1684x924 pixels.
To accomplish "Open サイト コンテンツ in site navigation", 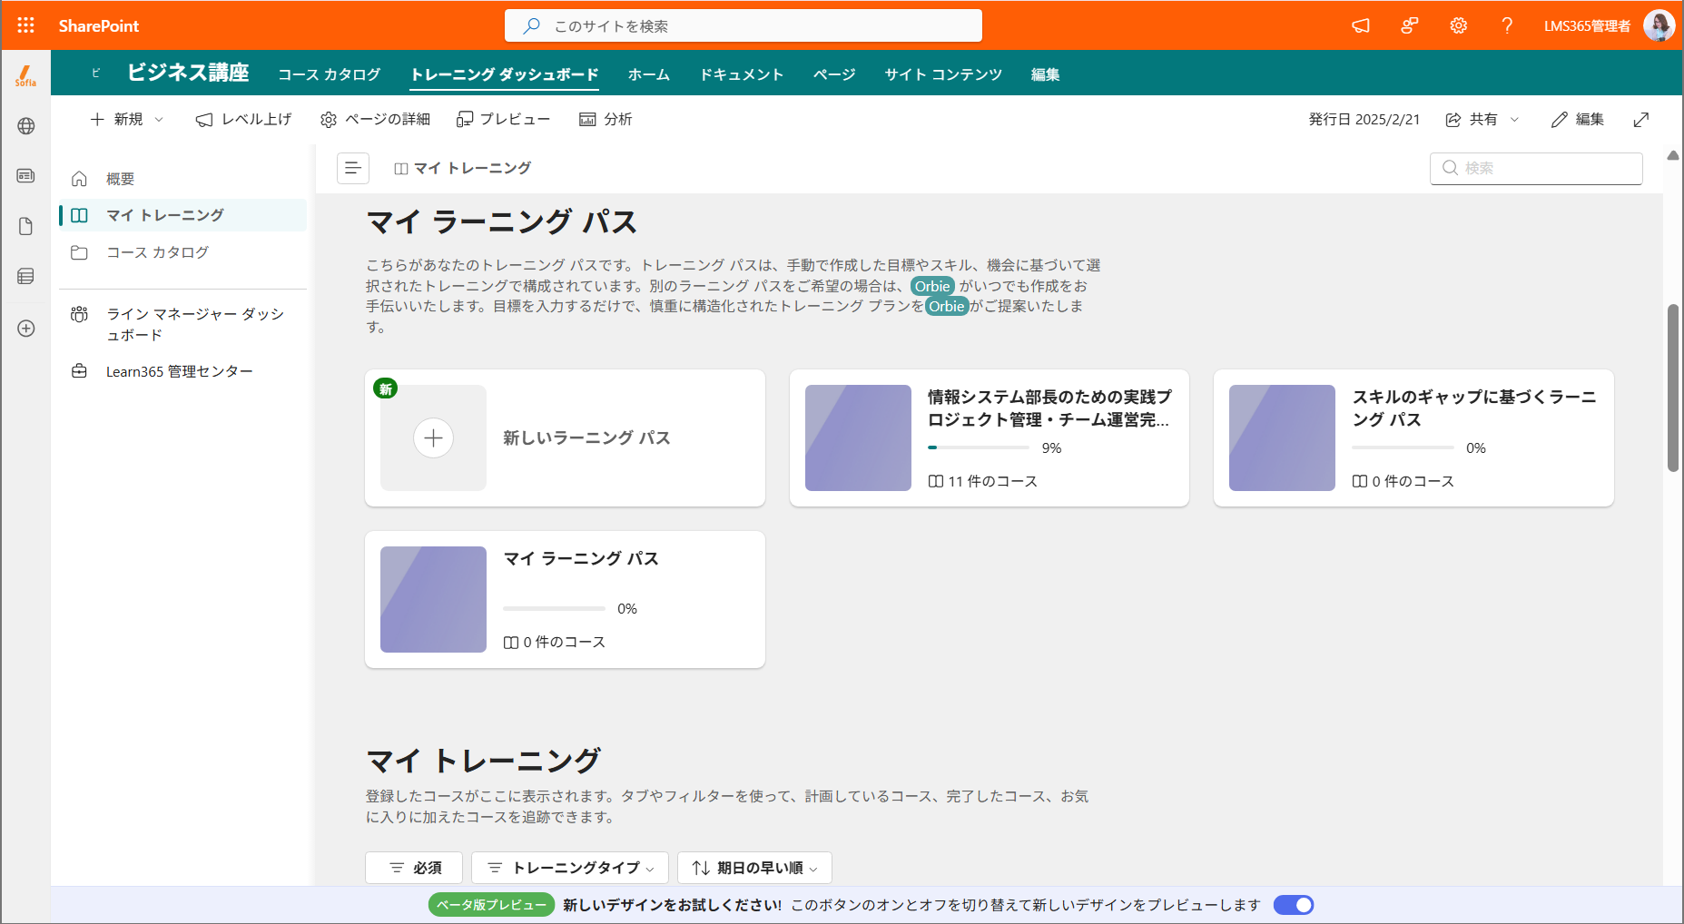I will click(x=943, y=74).
